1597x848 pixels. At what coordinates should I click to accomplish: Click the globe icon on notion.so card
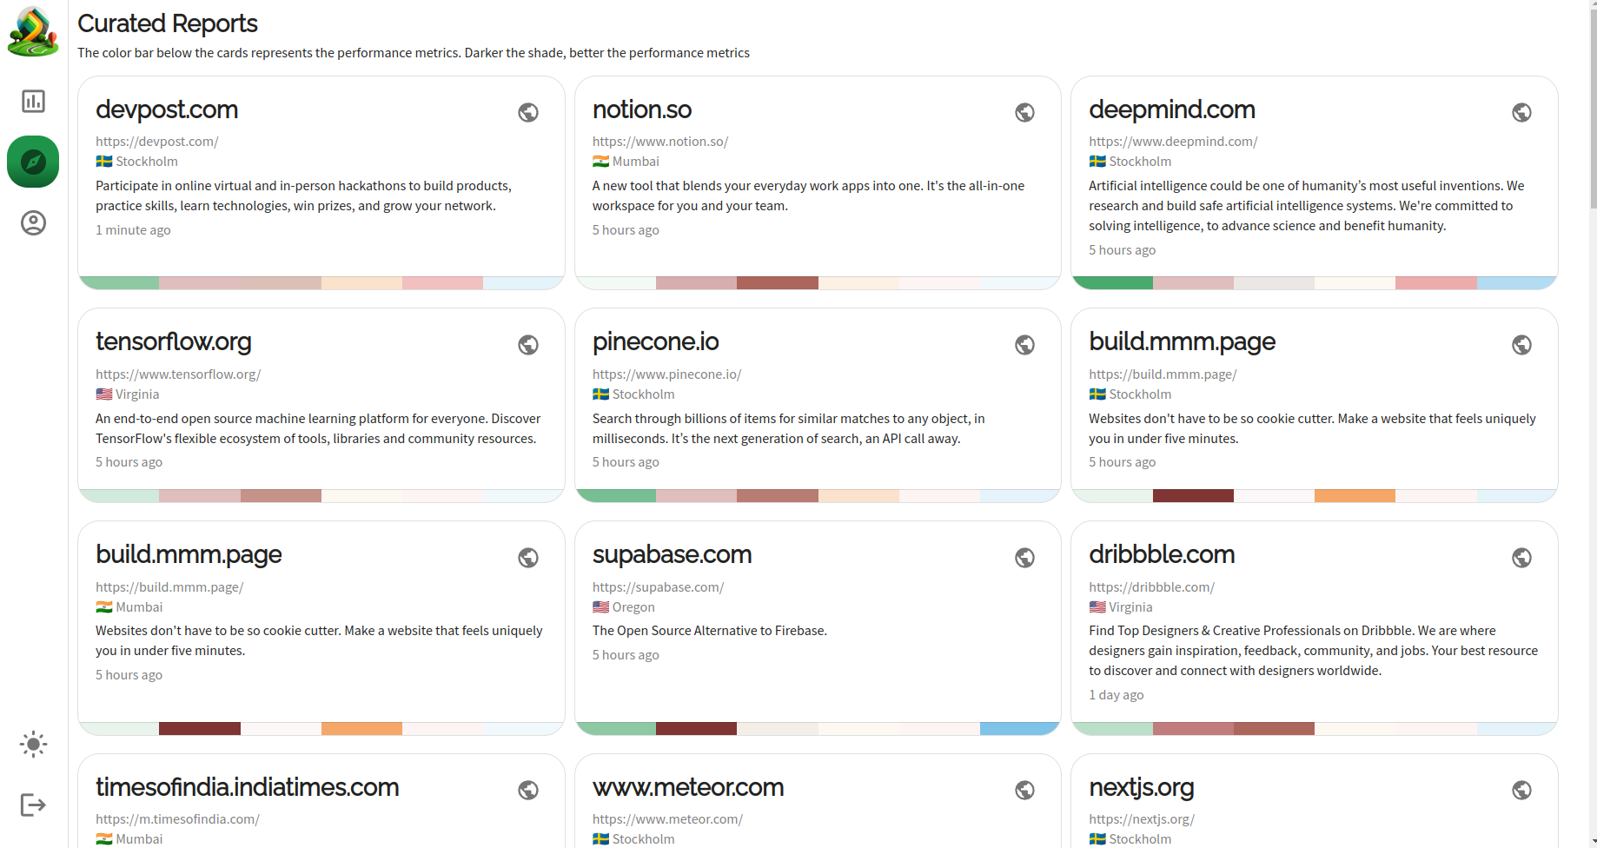[1025, 112]
